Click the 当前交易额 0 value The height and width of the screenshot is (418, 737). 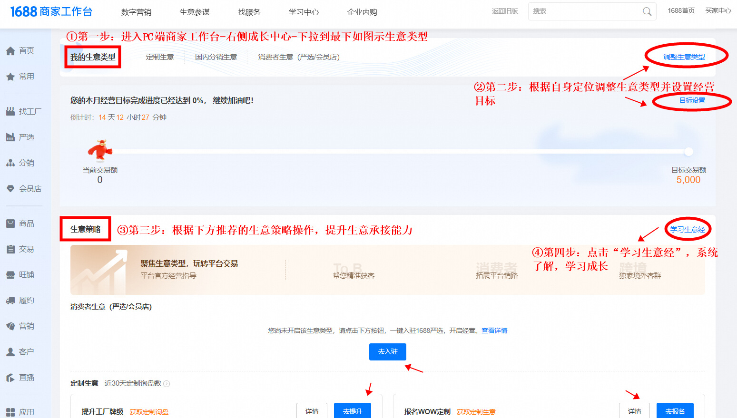[100, 180]
